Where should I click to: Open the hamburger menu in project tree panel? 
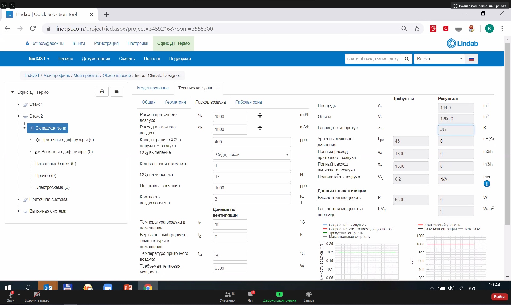(x=116, y=92)
